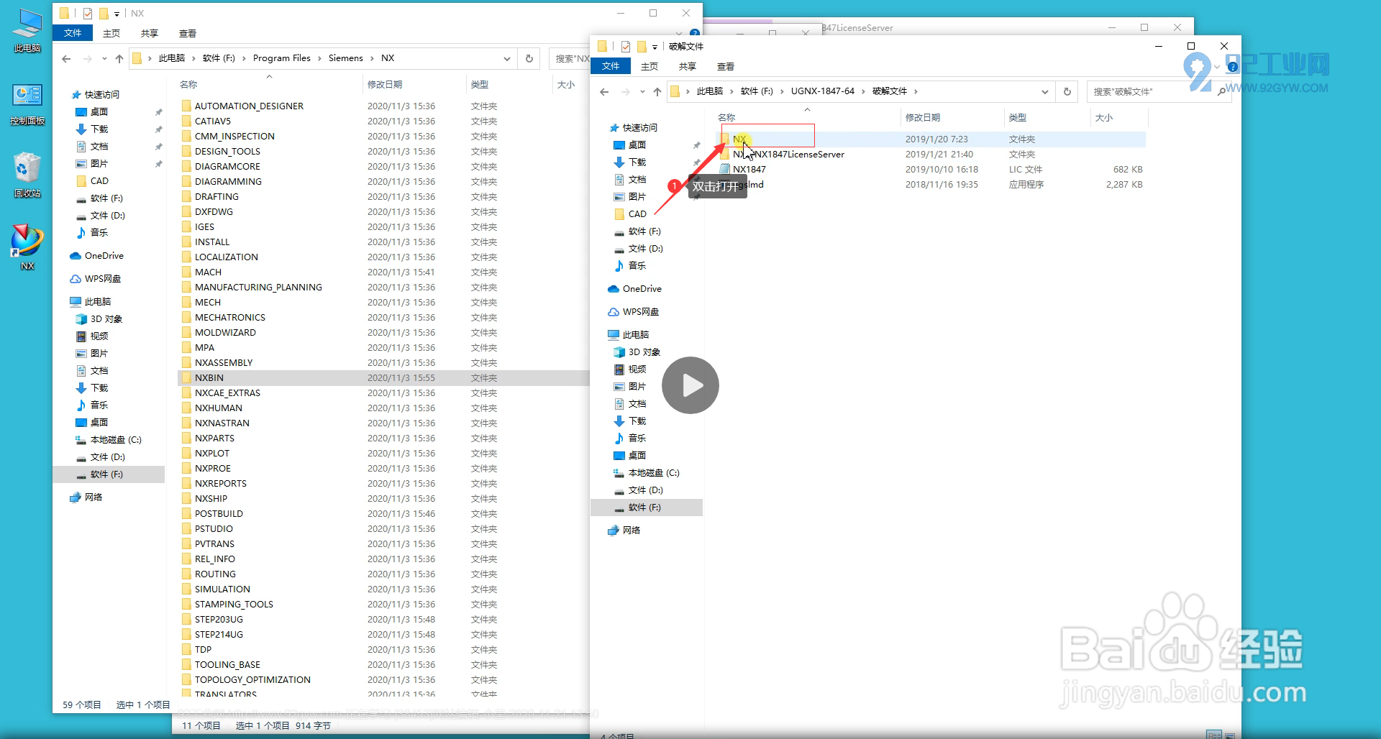The image size is (1381, 739).
Task: Click the play button overlay in center
Action: 690,385
